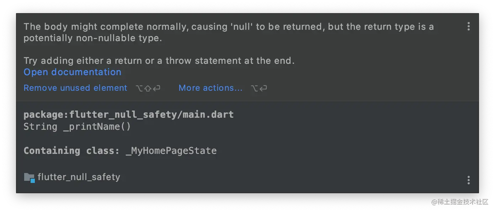Click the _printName() method signature
This screenshot has height=212, width=495.
pos(97,127)
